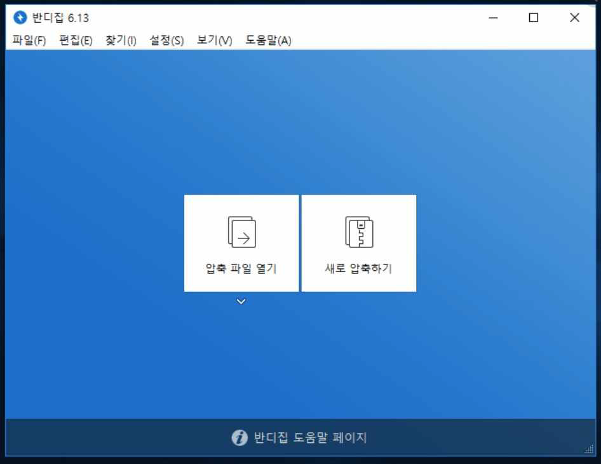Click the Bandizip logo in the title bar
601x464 pixels.
pos(20,18)
